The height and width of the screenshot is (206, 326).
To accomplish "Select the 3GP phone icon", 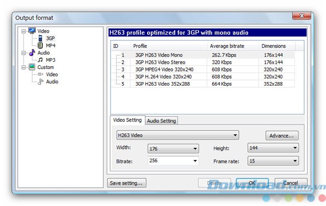I will click(x=41, y=38).
